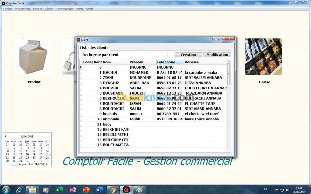
Task: Open Excel from the taskbar
Action: pos(59,190)
